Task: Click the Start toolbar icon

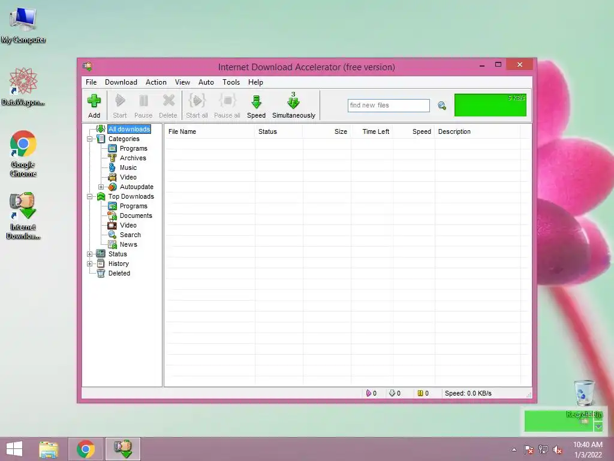Action: [x=120, y=106]
